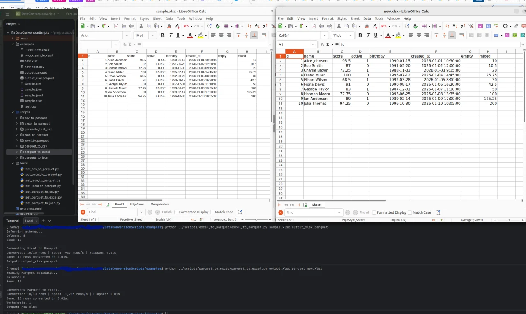The image size is (526, 314).
Task: Click Find All in sample.xlsx find bar
Action: point(167,212)
